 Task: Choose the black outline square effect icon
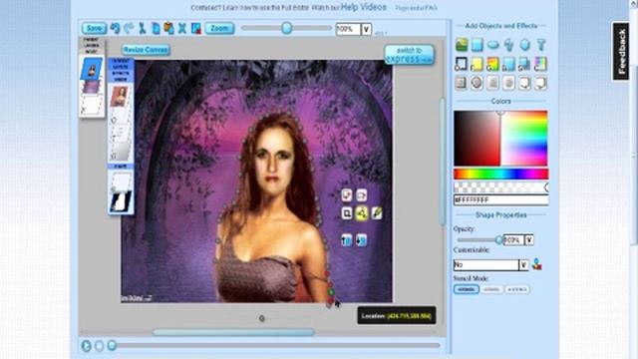click(461, 64)
